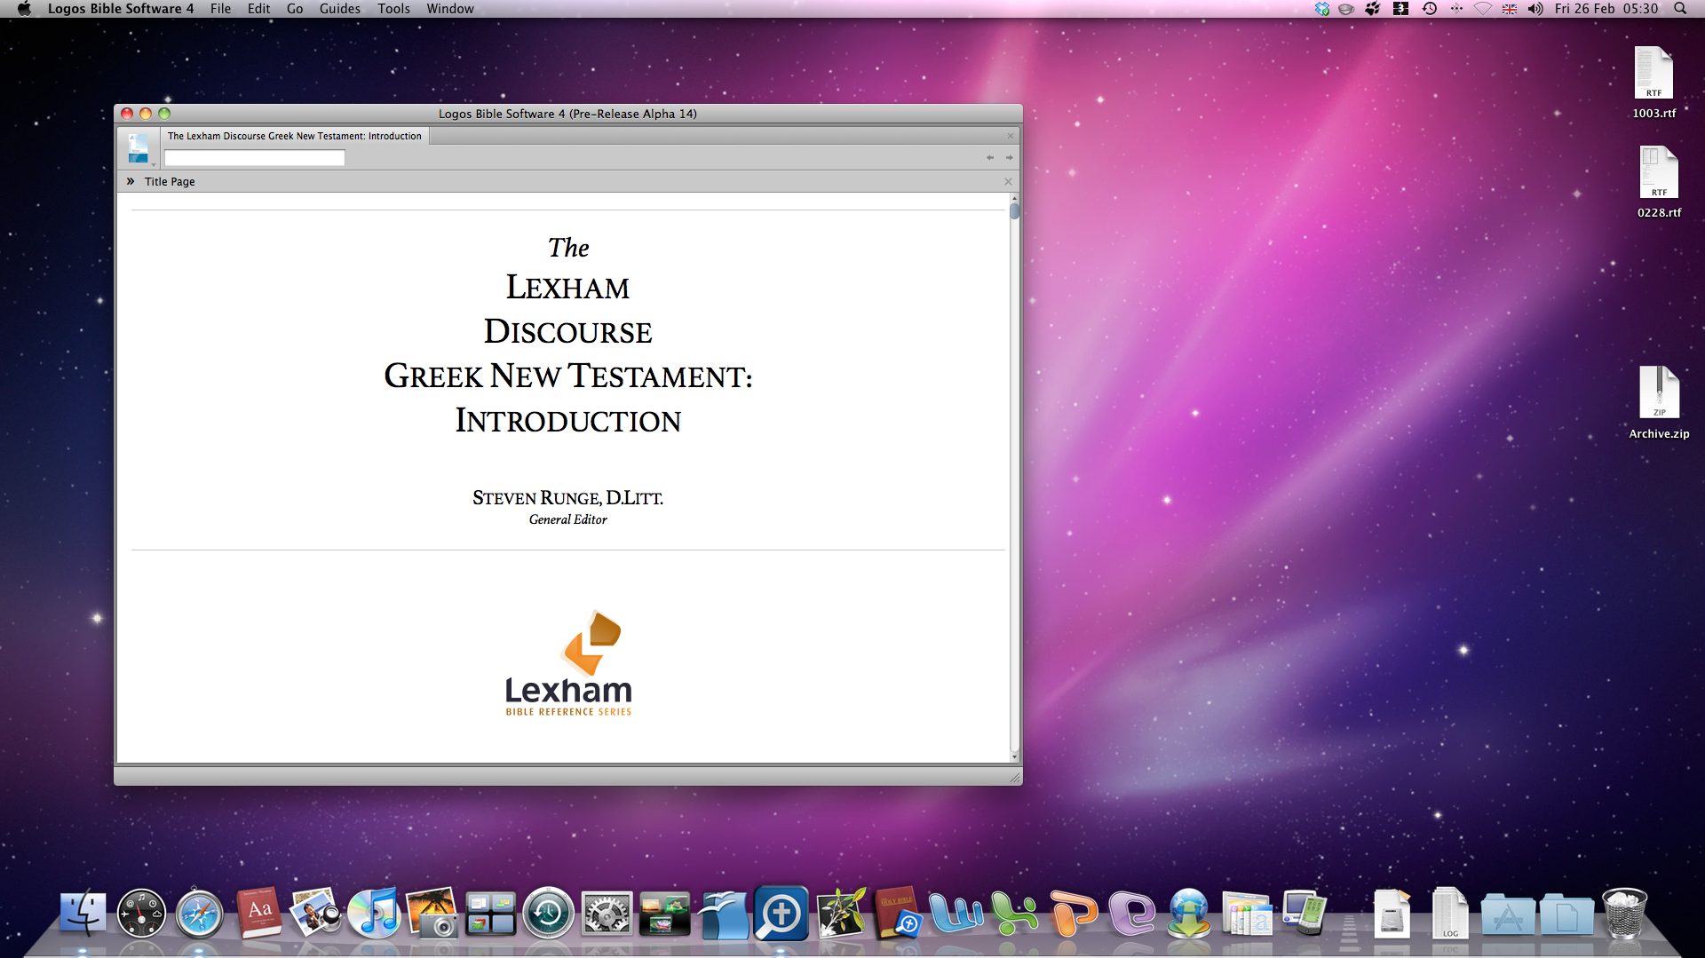Open Time Machine menu bar icon
Image resolution: width=1705 pixels, height=958 pixels.
point(1429,9)
